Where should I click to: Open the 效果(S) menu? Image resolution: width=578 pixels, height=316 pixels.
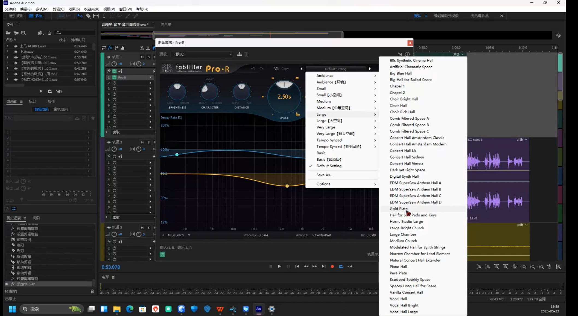(74, 9)
